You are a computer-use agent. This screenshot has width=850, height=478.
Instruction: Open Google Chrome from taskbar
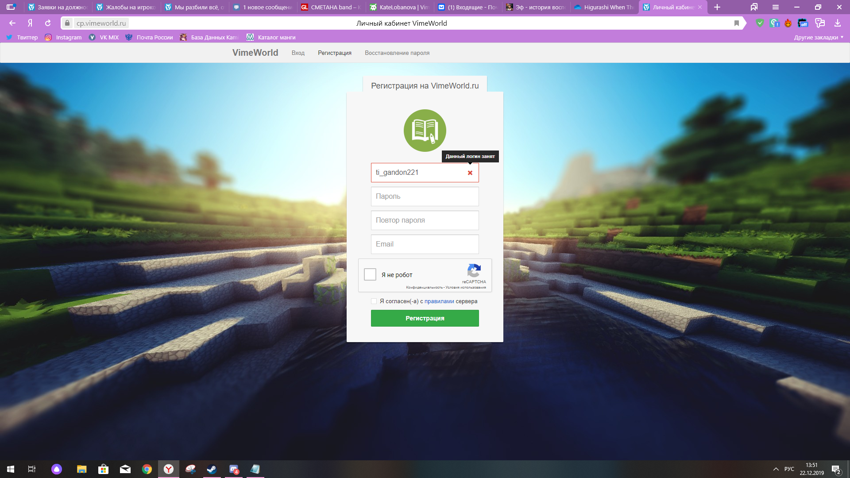click(x=147, y=469)
